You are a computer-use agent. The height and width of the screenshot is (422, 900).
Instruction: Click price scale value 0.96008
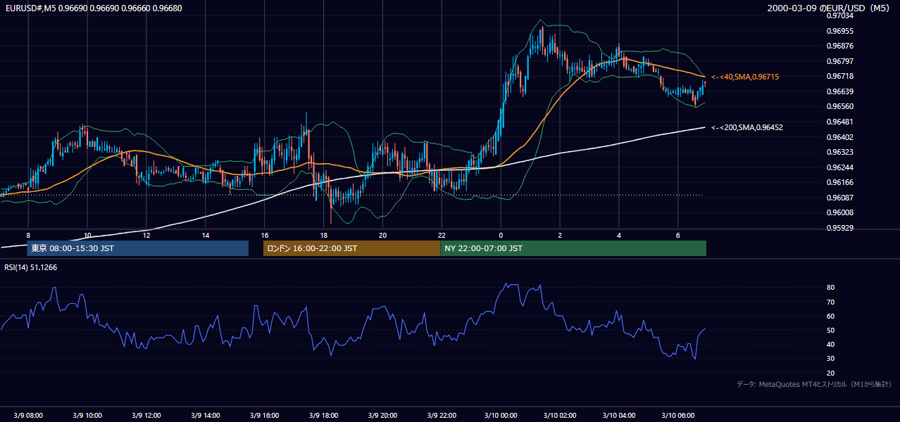pos(840,212)
